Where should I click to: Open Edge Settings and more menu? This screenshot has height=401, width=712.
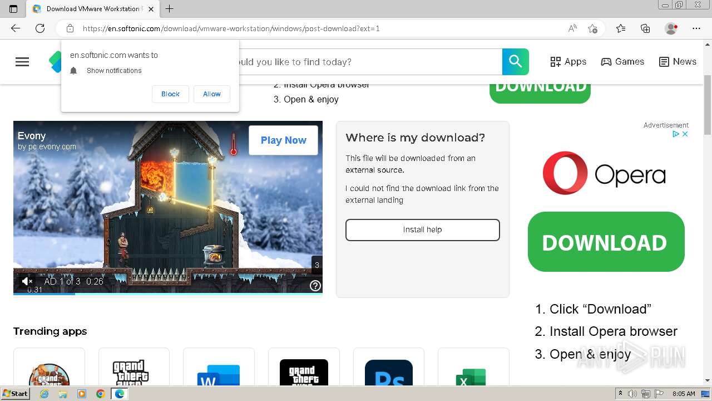coord(696,28)
